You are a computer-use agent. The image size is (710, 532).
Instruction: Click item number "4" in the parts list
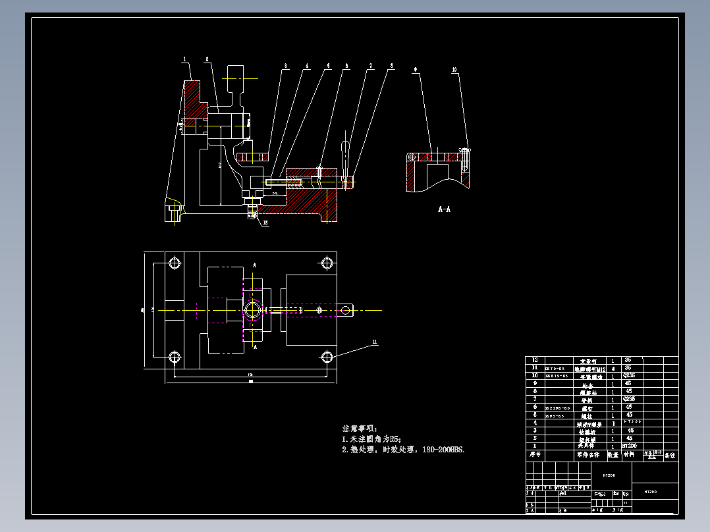point(535,423)
